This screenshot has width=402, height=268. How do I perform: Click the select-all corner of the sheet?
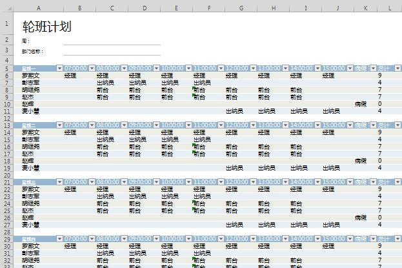click(6, 8)
